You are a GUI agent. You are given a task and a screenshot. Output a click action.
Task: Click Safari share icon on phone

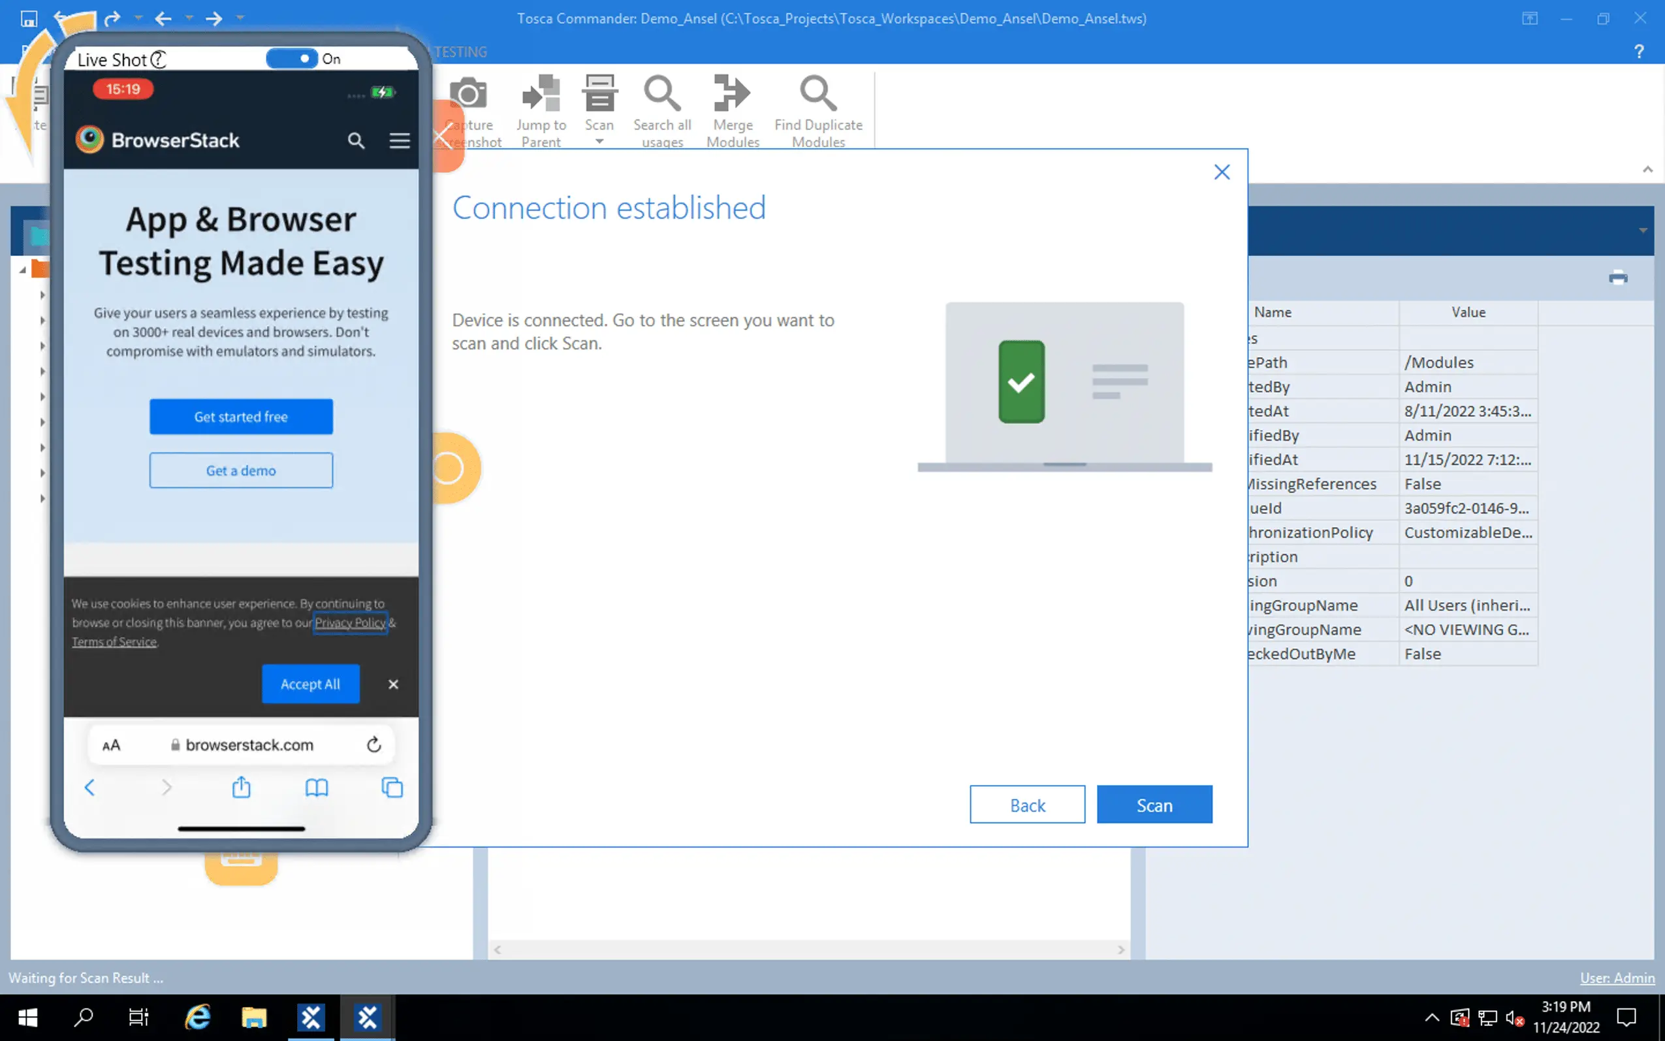coord(241,787)
